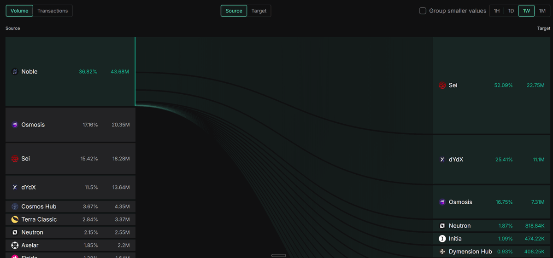Set timeframe to 1M
The image size is (553, 258).
click(x=542, y=11)
